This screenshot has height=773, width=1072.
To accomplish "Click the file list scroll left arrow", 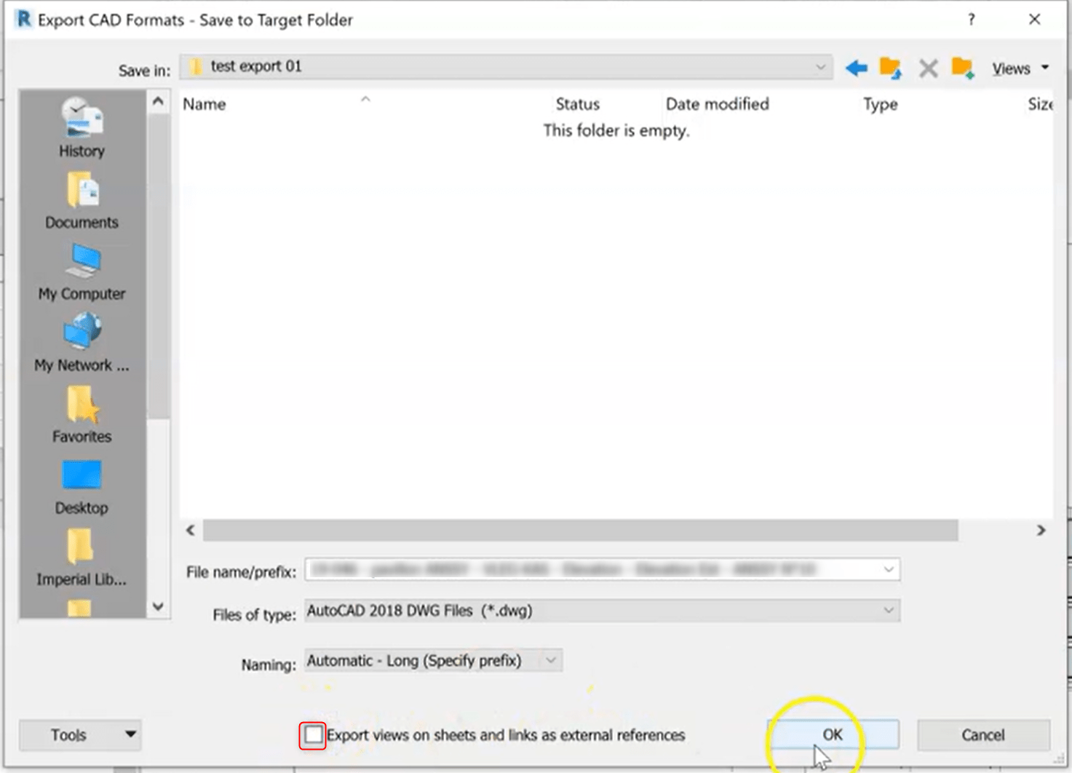I will 191,530.
